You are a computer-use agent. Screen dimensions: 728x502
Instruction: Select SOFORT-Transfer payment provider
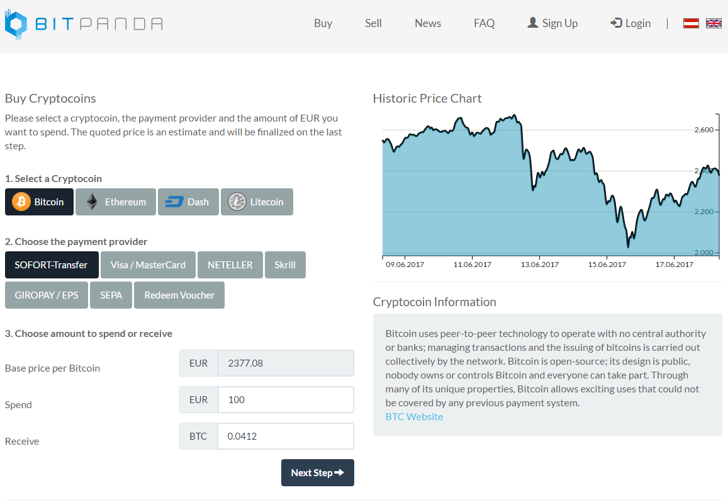coord(52,265)
